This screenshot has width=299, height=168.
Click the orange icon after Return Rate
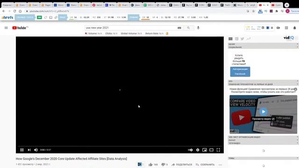point(167,34)
